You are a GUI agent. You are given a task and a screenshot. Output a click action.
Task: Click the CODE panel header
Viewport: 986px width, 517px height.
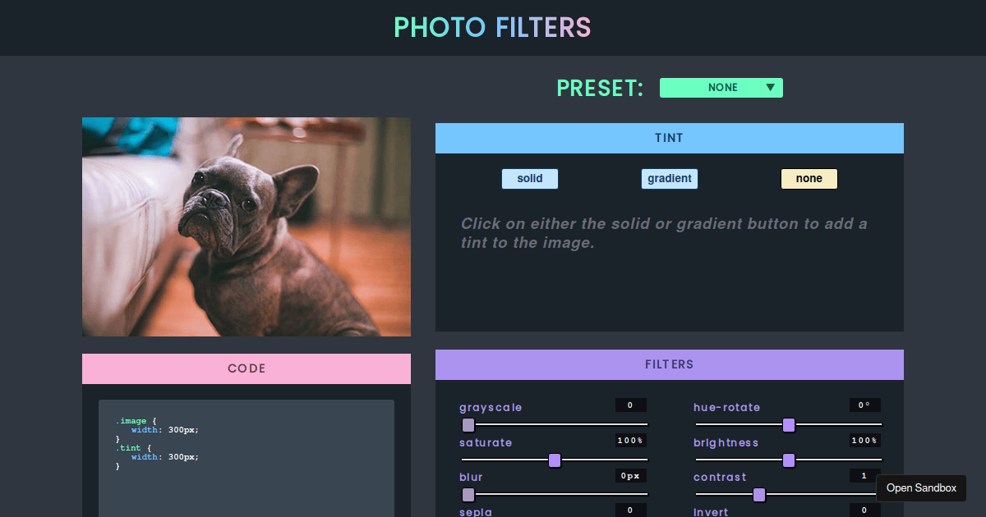pyautogui.click(x=246, y=368)
